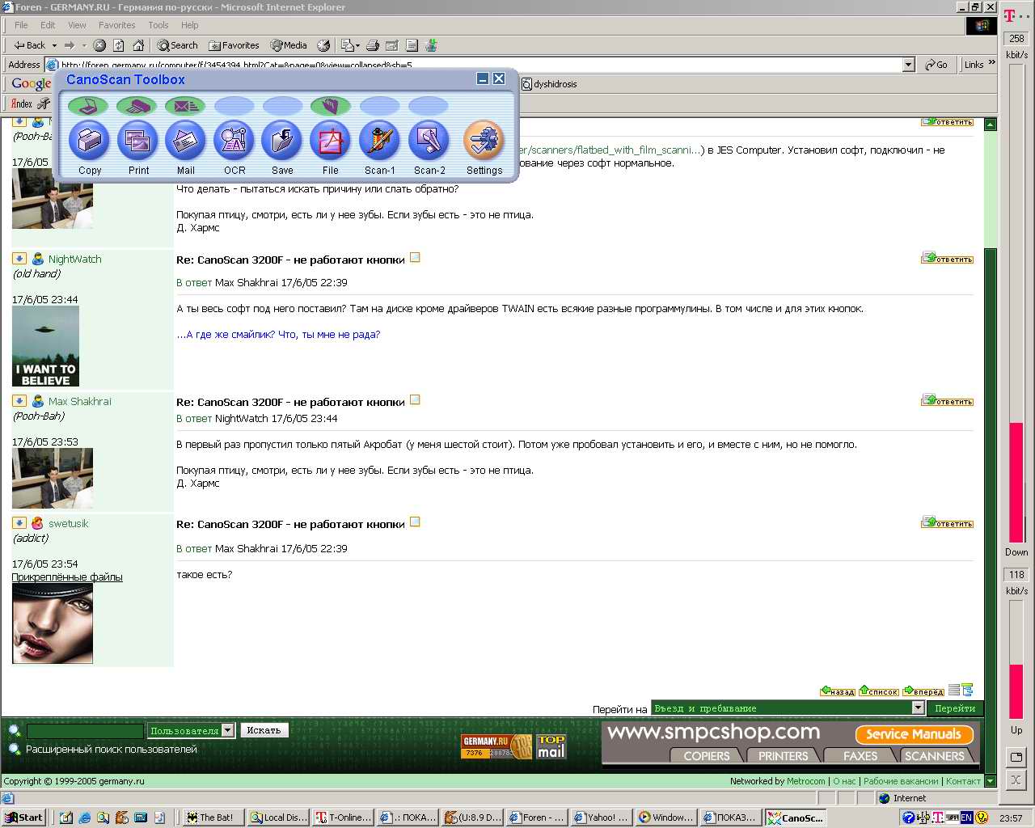Click the Service Manuals banner button
Image resolution: width=1035 pixels, height=828 pixels.
click(x=914, y=734)
